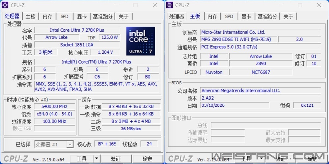This screenshot has width=329, height=164.
Task: Click the core count value 8P + 16E
Action: (x=107, y=144)
